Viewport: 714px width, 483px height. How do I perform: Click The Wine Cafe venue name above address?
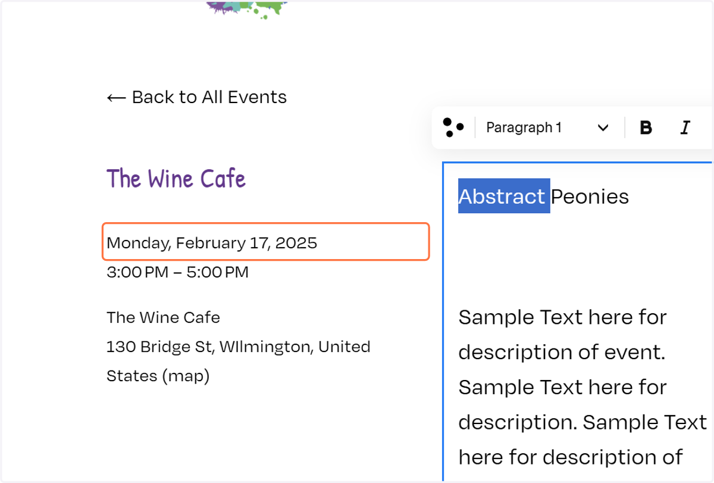point(163,317)
